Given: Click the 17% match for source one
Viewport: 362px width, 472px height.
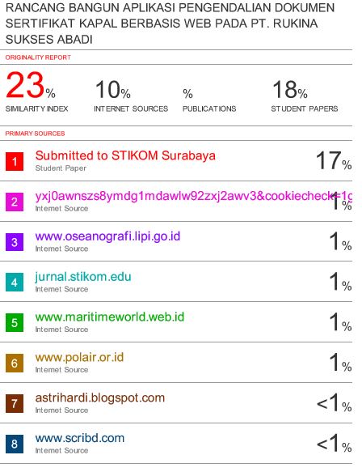Looking at the screenshot, I should pyautogui.click(x=334, y=160).
